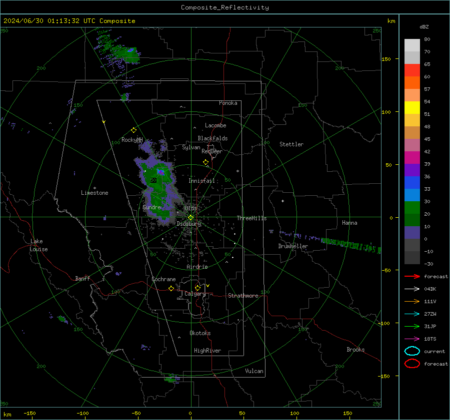
Task: Select the orange 111V arrow legend icon
Action: tap(412, 301)
